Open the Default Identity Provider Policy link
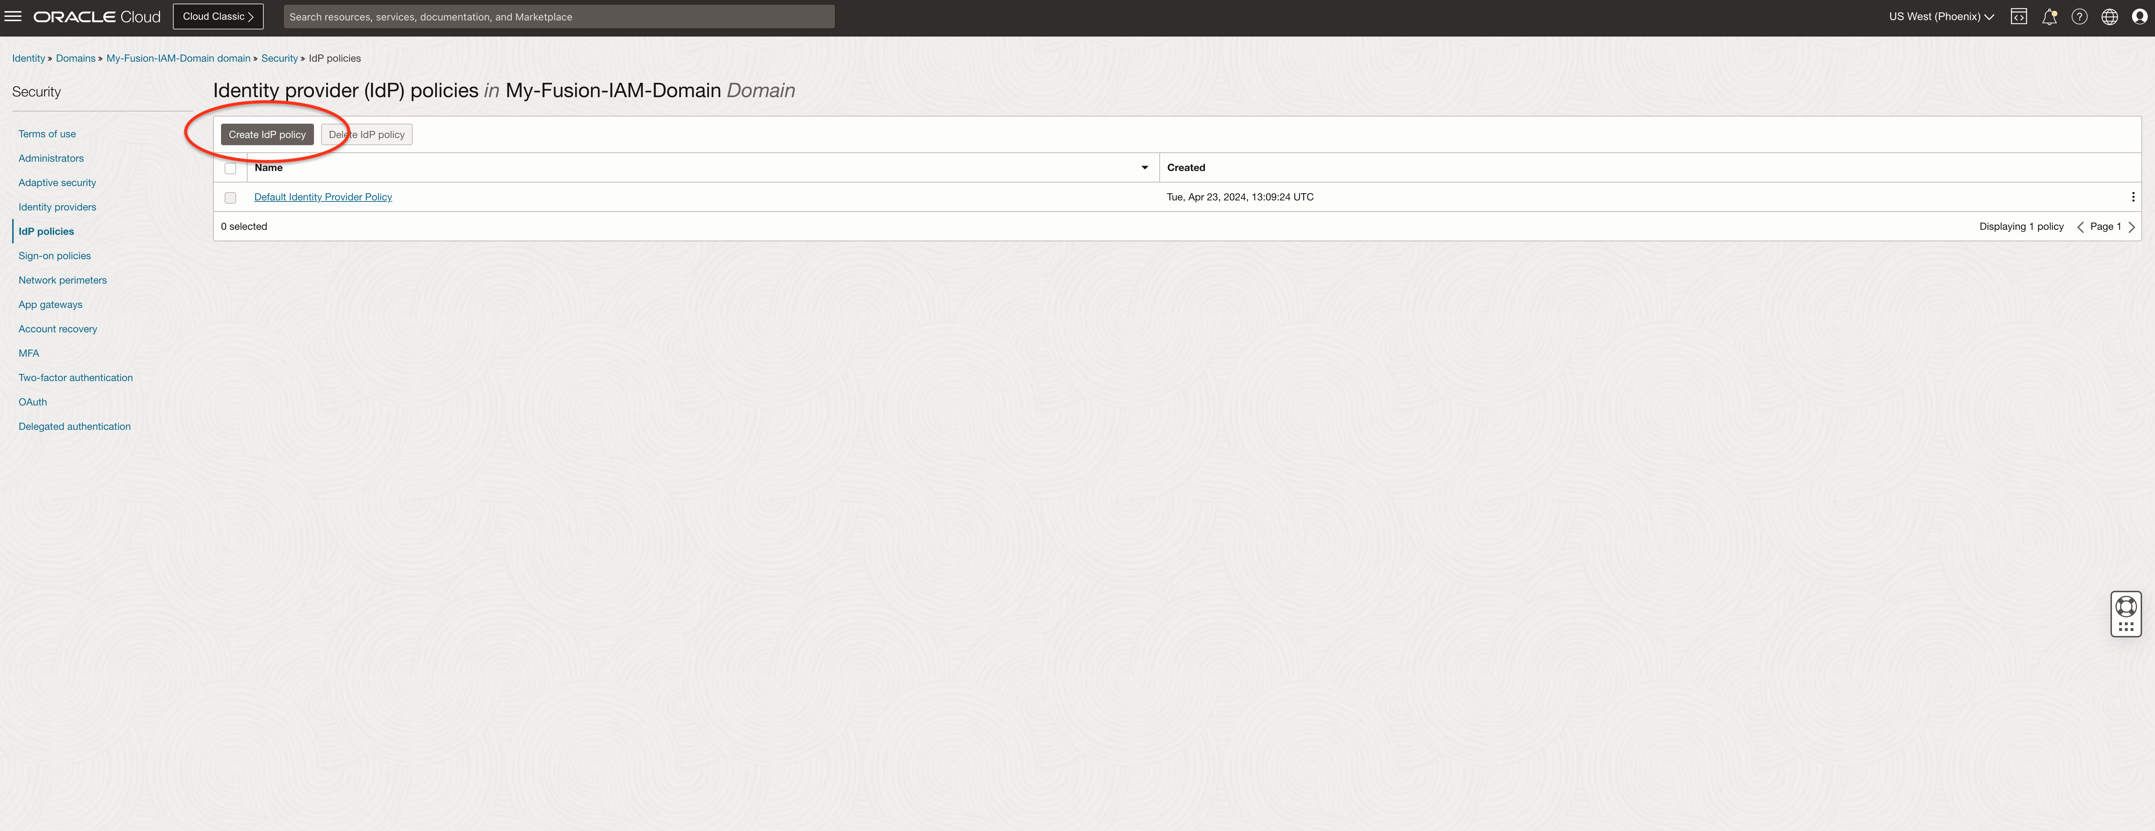 [x=323, y=197]
